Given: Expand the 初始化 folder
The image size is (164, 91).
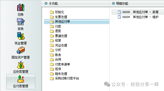Looking at the screenshot, I should click(x=52, y=12).
